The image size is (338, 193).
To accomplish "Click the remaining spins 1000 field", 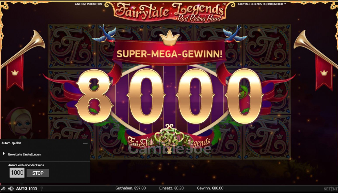I will click(17, 173).
